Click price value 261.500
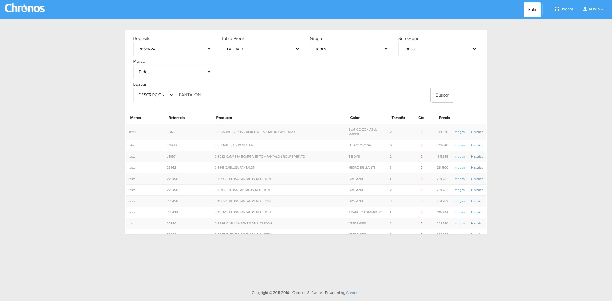 pyautogui.click(x=442, y=168)
